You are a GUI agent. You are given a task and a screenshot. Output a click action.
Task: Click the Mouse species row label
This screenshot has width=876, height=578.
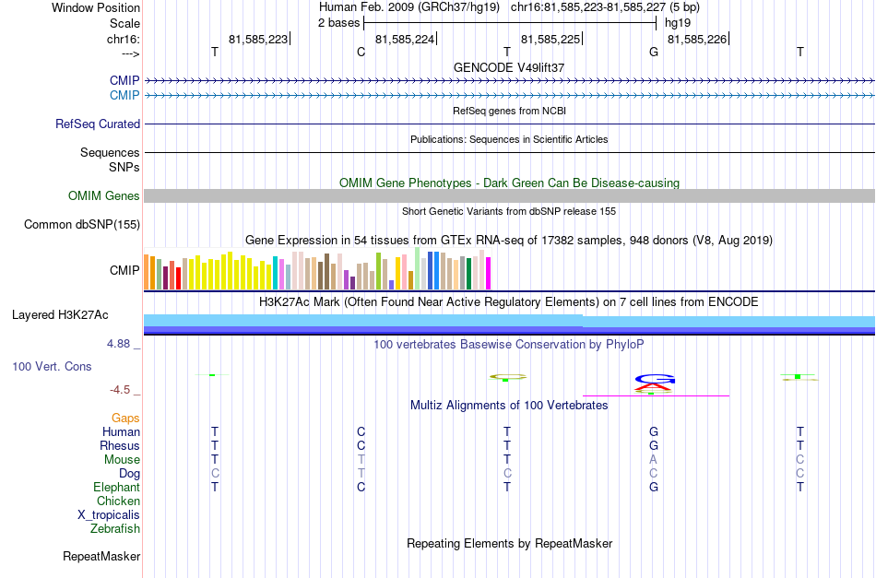122,460
